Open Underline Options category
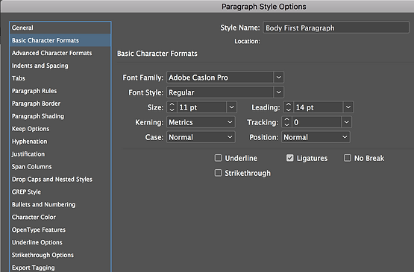Viewport: 414px width, 272px height. pyautogui.click(x=60, y=243)
